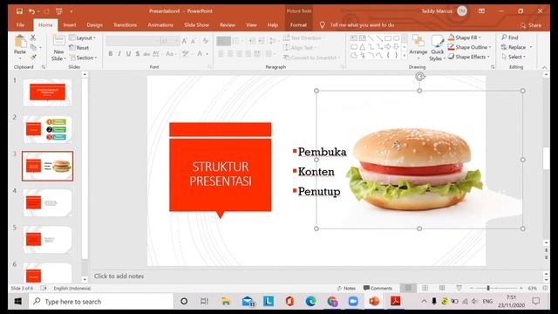This screenshot has height=314, width=558.
Task: Click the Paste clipboard icon
Action: point(20,42)
